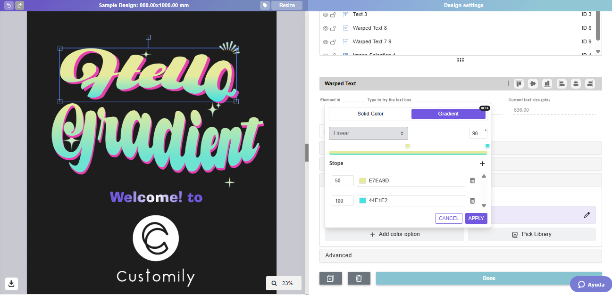The width and height of the screenshot is (612, 295).
Task: Select the Warped Text 7 9 layer row
Action: point(457,42)
